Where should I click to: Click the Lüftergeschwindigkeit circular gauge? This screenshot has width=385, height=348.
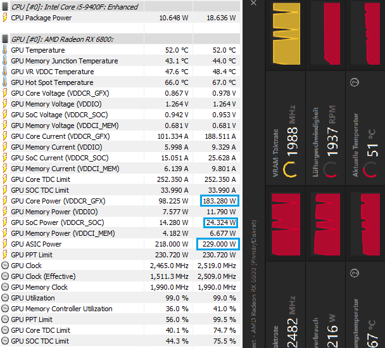[330, 169]
